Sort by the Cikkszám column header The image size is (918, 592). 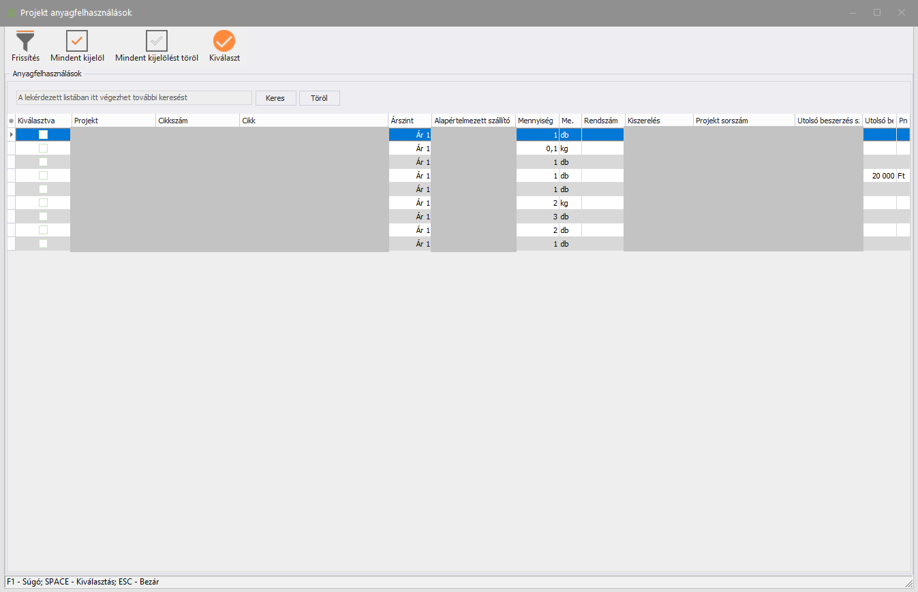click(x=197, y=121)
